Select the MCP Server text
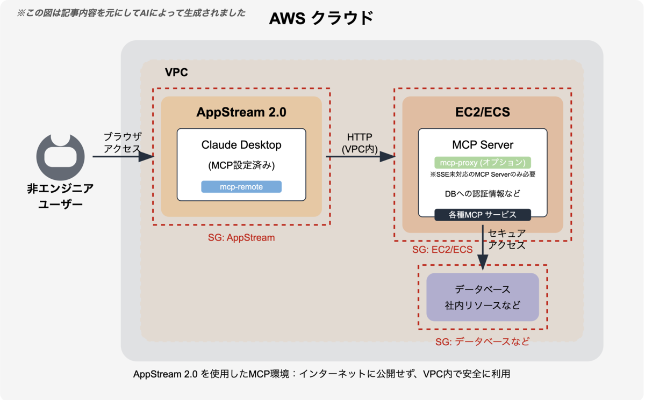Screen dimensions: 645x400 click(483, 145)
